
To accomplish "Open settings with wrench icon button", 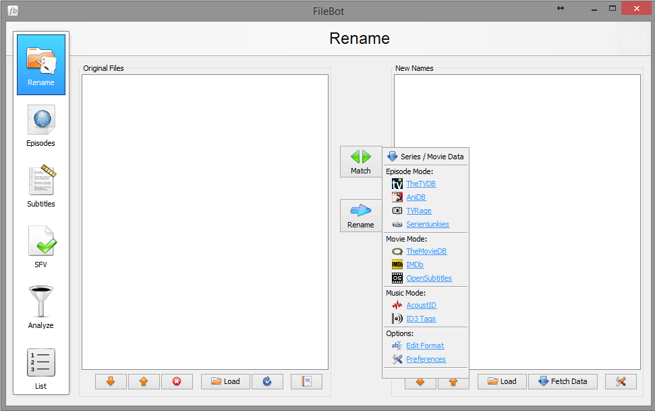I will [621, 381].
